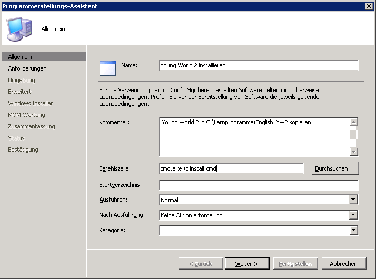Click Abbrechen to cancel the wizard
This screenshot has width=376, height=279.
[x=343, y=264]
